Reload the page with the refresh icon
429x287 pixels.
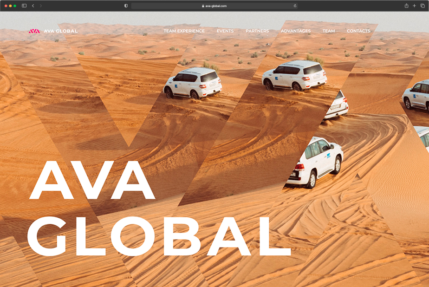[x=295, y=6]
